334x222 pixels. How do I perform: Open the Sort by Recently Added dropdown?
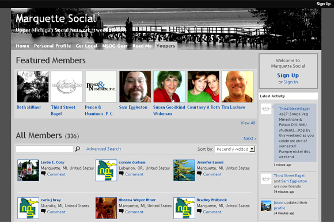click(235, 149)
